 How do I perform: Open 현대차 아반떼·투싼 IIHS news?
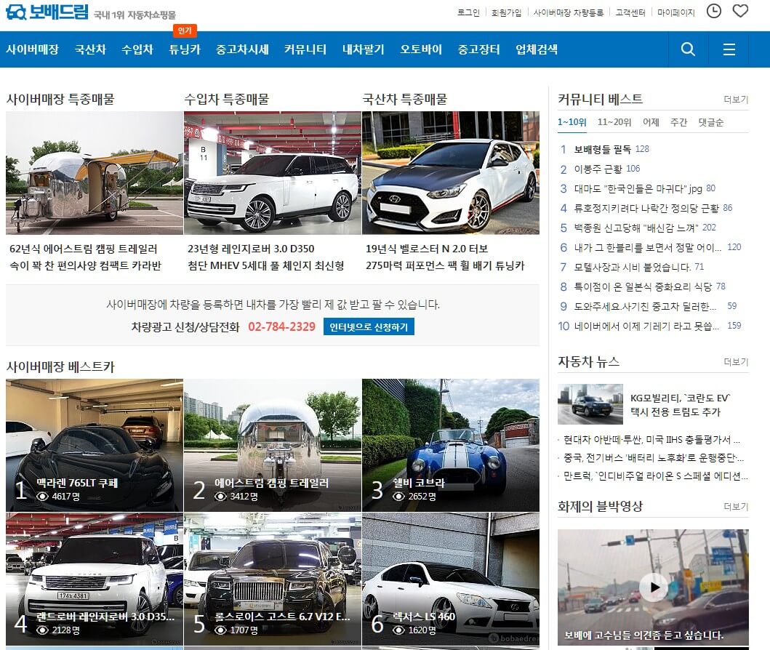point(651,440)
